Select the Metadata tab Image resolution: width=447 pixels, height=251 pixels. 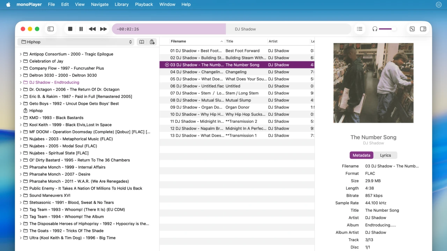point(361,155)
